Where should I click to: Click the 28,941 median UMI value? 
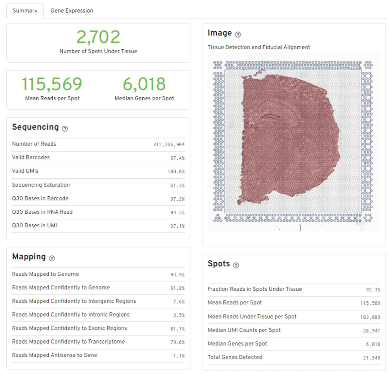click(x=372, y=331)
